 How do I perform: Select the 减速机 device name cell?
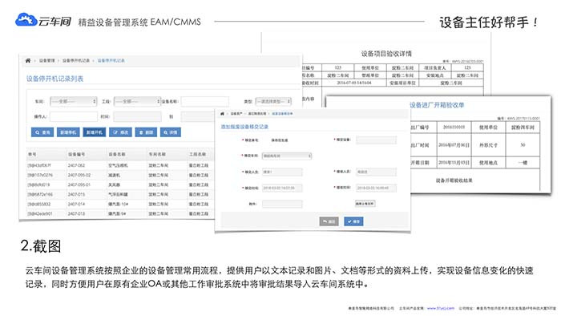click(115, 175)
